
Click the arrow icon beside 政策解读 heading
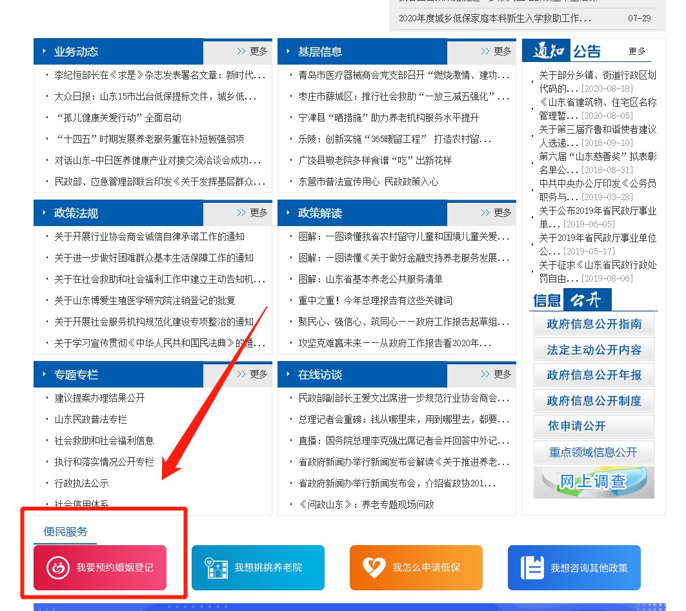click(x=288, y=213)
